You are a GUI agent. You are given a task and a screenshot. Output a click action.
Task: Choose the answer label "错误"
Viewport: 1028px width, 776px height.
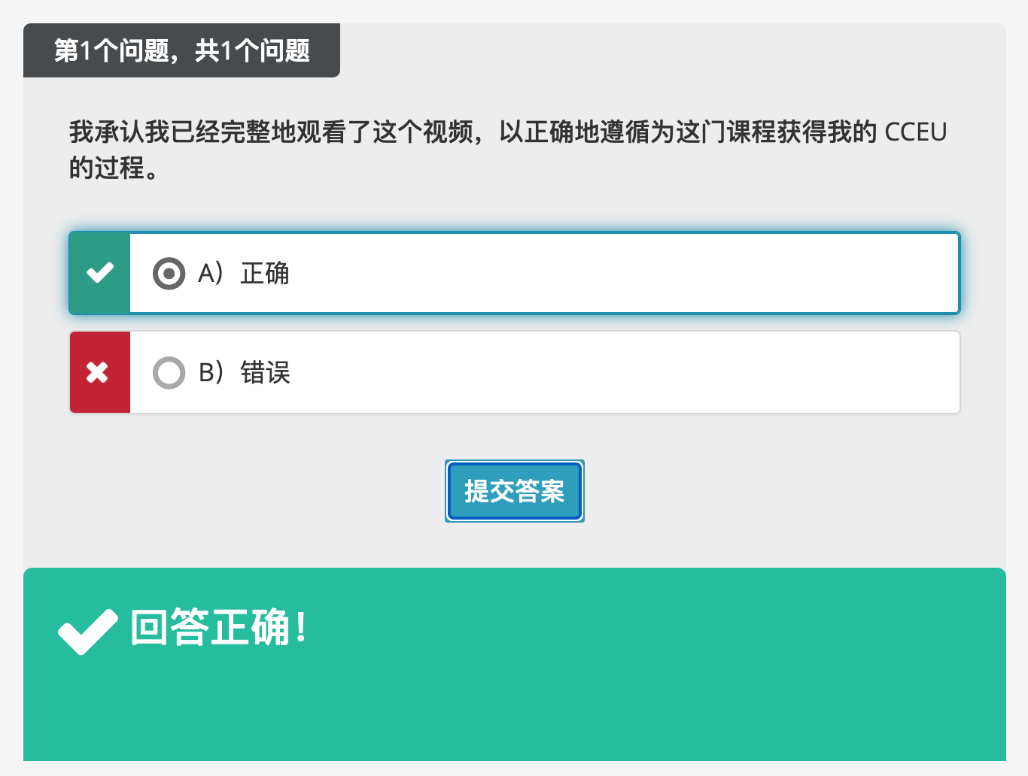[265, 372]
